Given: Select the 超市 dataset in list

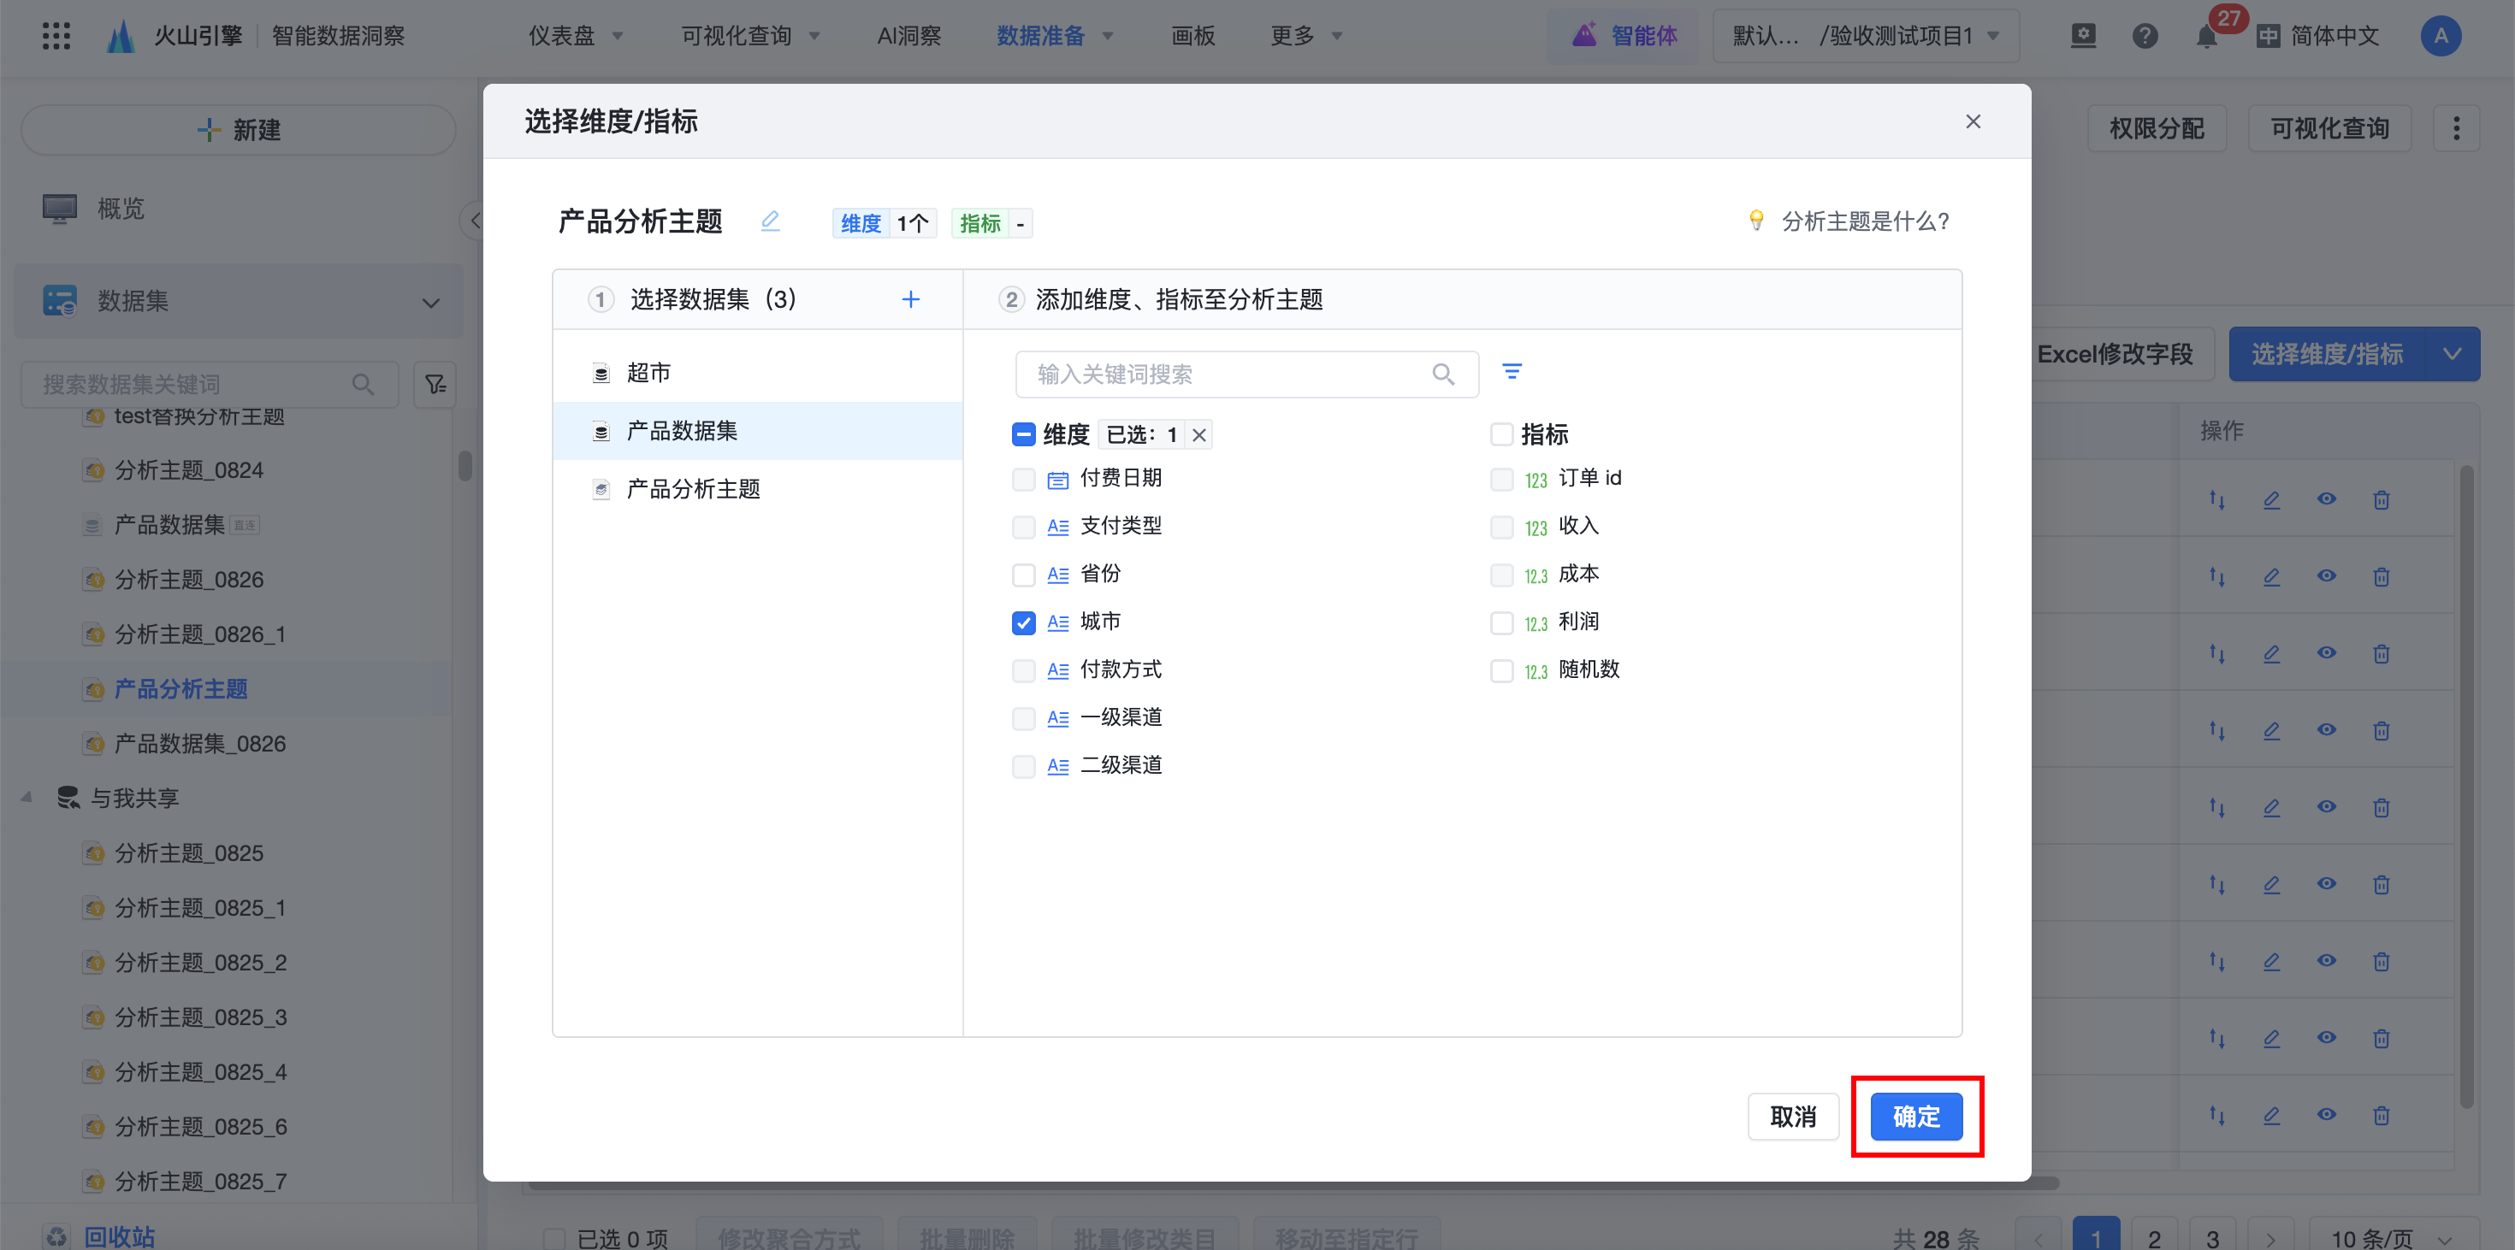Looking at the screenshot, I should (x=648, y=373).
